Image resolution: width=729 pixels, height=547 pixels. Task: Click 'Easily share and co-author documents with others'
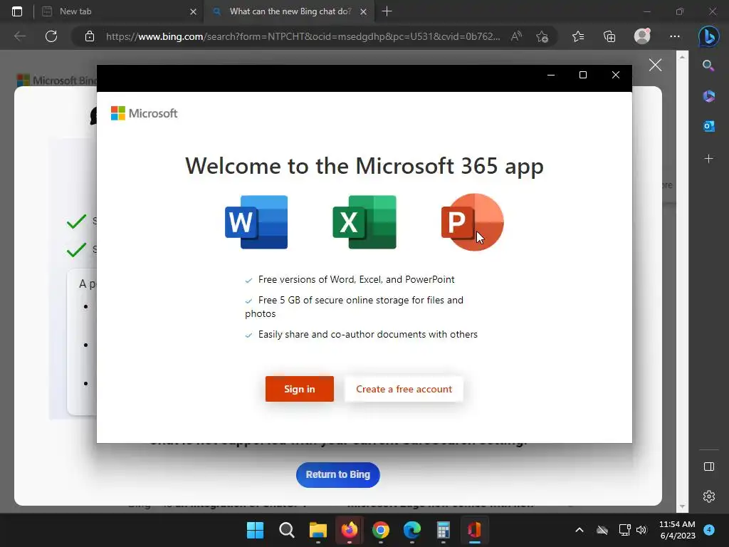coord(368,335)
